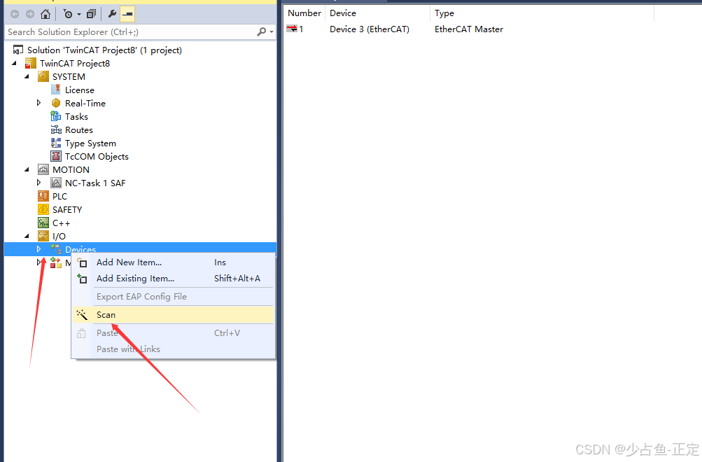Choose Paste from the context menu

tap(174, 333)
